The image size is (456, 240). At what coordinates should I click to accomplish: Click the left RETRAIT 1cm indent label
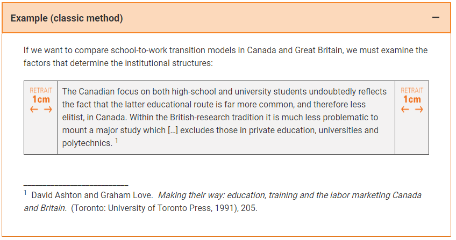click(41, 95)
